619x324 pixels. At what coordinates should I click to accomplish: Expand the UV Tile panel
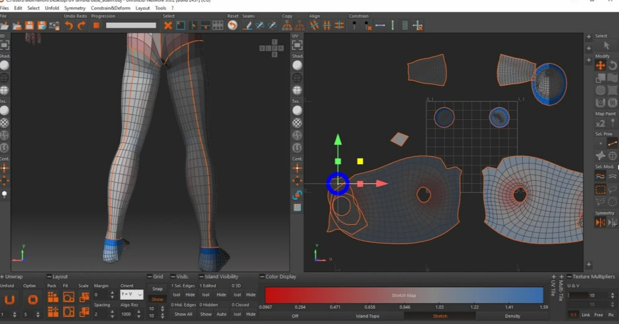pyautogui.click(x=554, y=276)
